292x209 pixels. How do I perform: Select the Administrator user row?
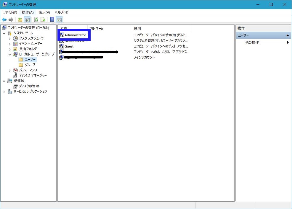[x=75, y=35]
